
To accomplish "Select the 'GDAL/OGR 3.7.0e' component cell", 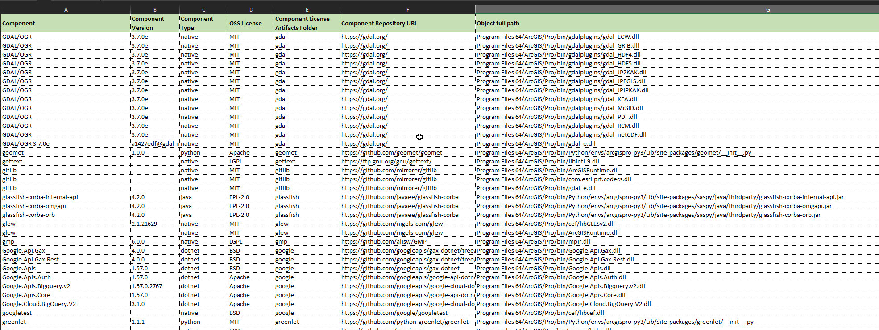I will tap(66, 143).
